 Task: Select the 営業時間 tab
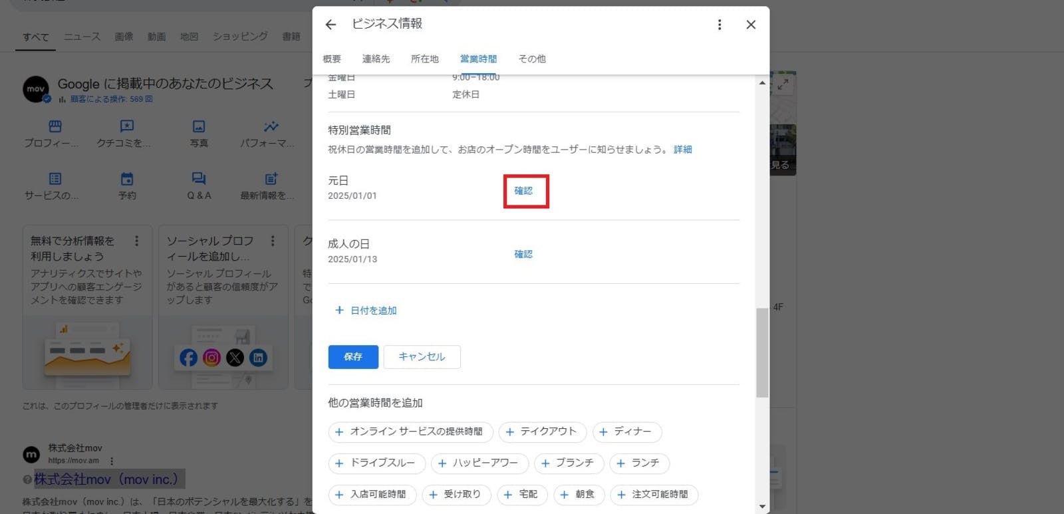(479, 59)
